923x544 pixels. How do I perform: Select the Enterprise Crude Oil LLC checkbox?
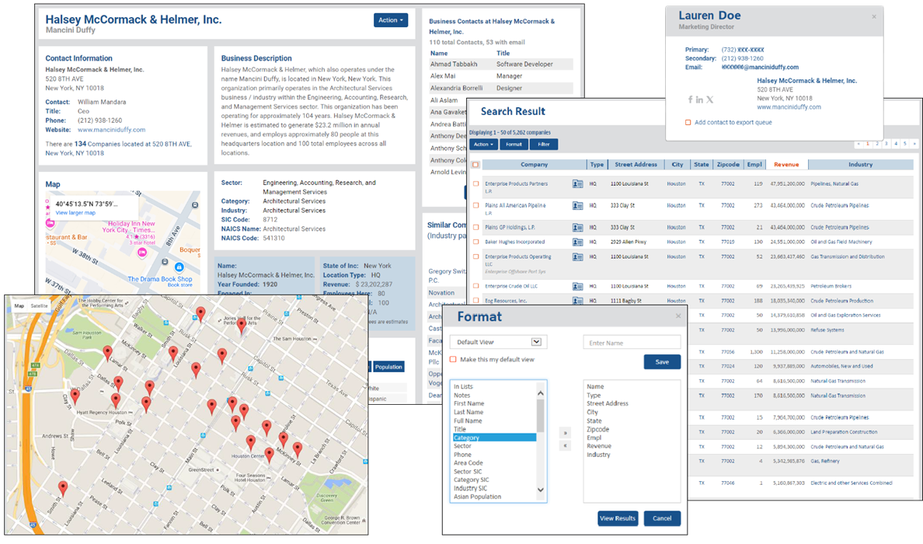[x=475, y=286]
